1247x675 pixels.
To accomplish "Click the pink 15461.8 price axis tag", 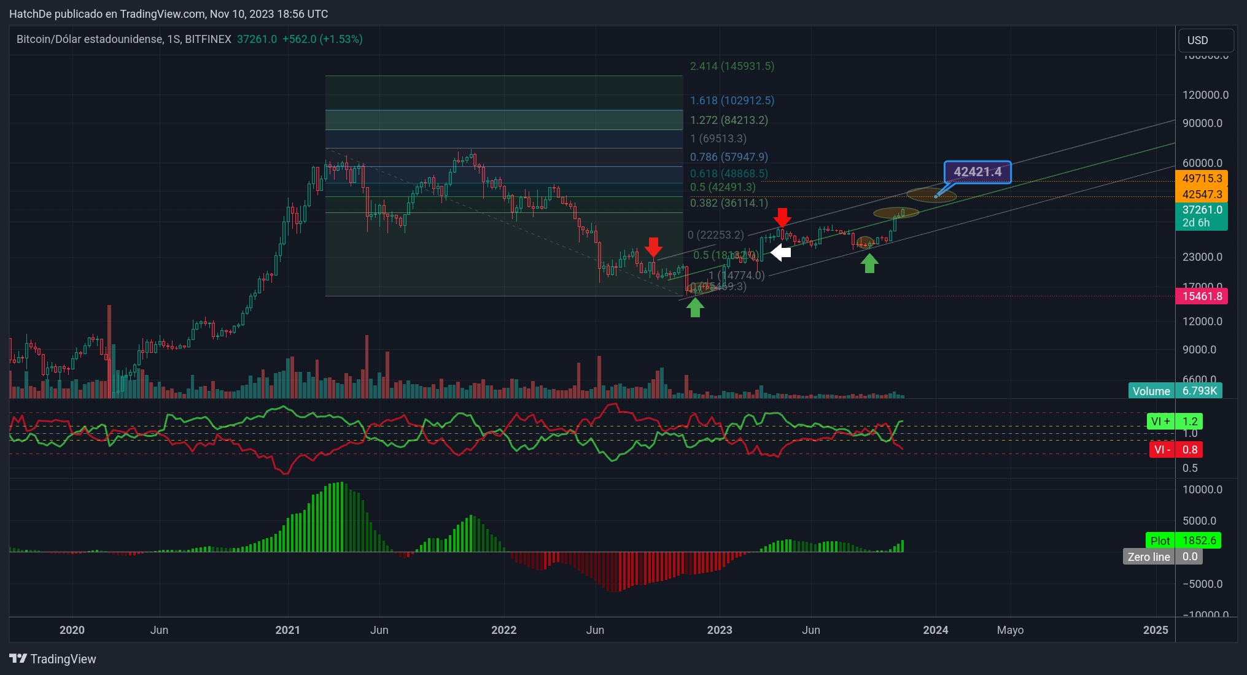I will click(1202, 296).
